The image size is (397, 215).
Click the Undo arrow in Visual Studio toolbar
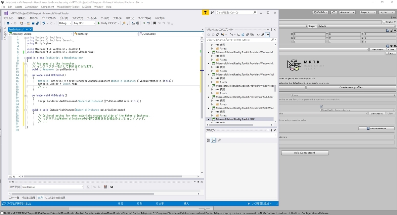[44, 23]
